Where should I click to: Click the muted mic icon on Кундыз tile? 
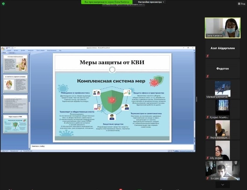(x=207, y=117)
